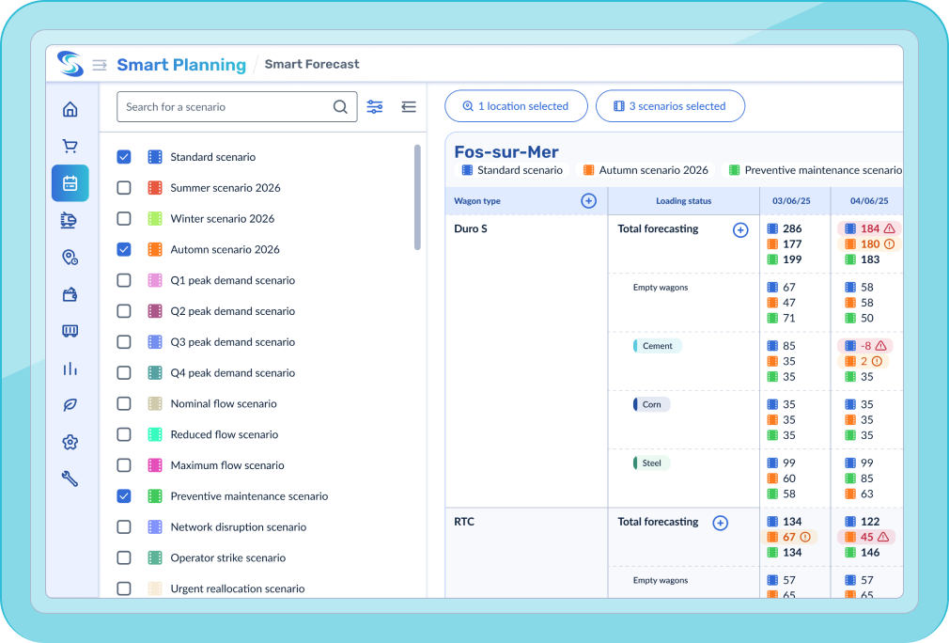Screen dimensions: 949x643
Task: Click the Cement loading status tag
Action: (658, 346)
